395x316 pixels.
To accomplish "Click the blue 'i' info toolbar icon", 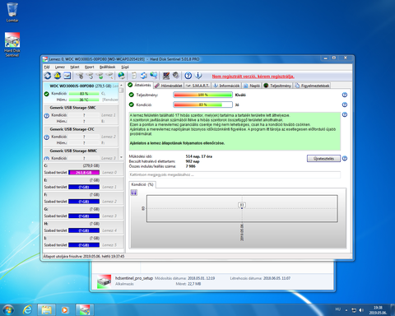I will tap(198, 76).
